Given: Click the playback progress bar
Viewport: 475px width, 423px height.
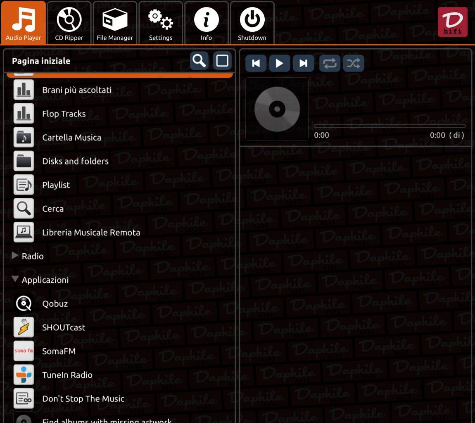Looking at the screenshot, I should coord(389,126).
